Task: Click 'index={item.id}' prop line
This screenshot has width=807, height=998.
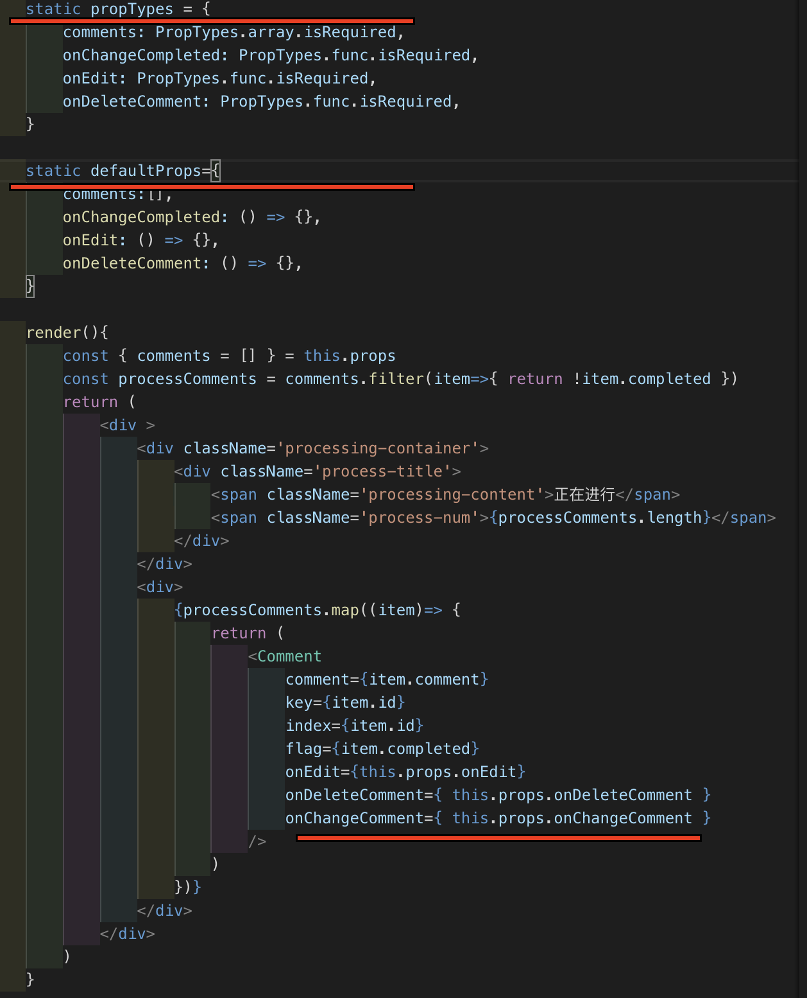Action: tap(355, 726)
